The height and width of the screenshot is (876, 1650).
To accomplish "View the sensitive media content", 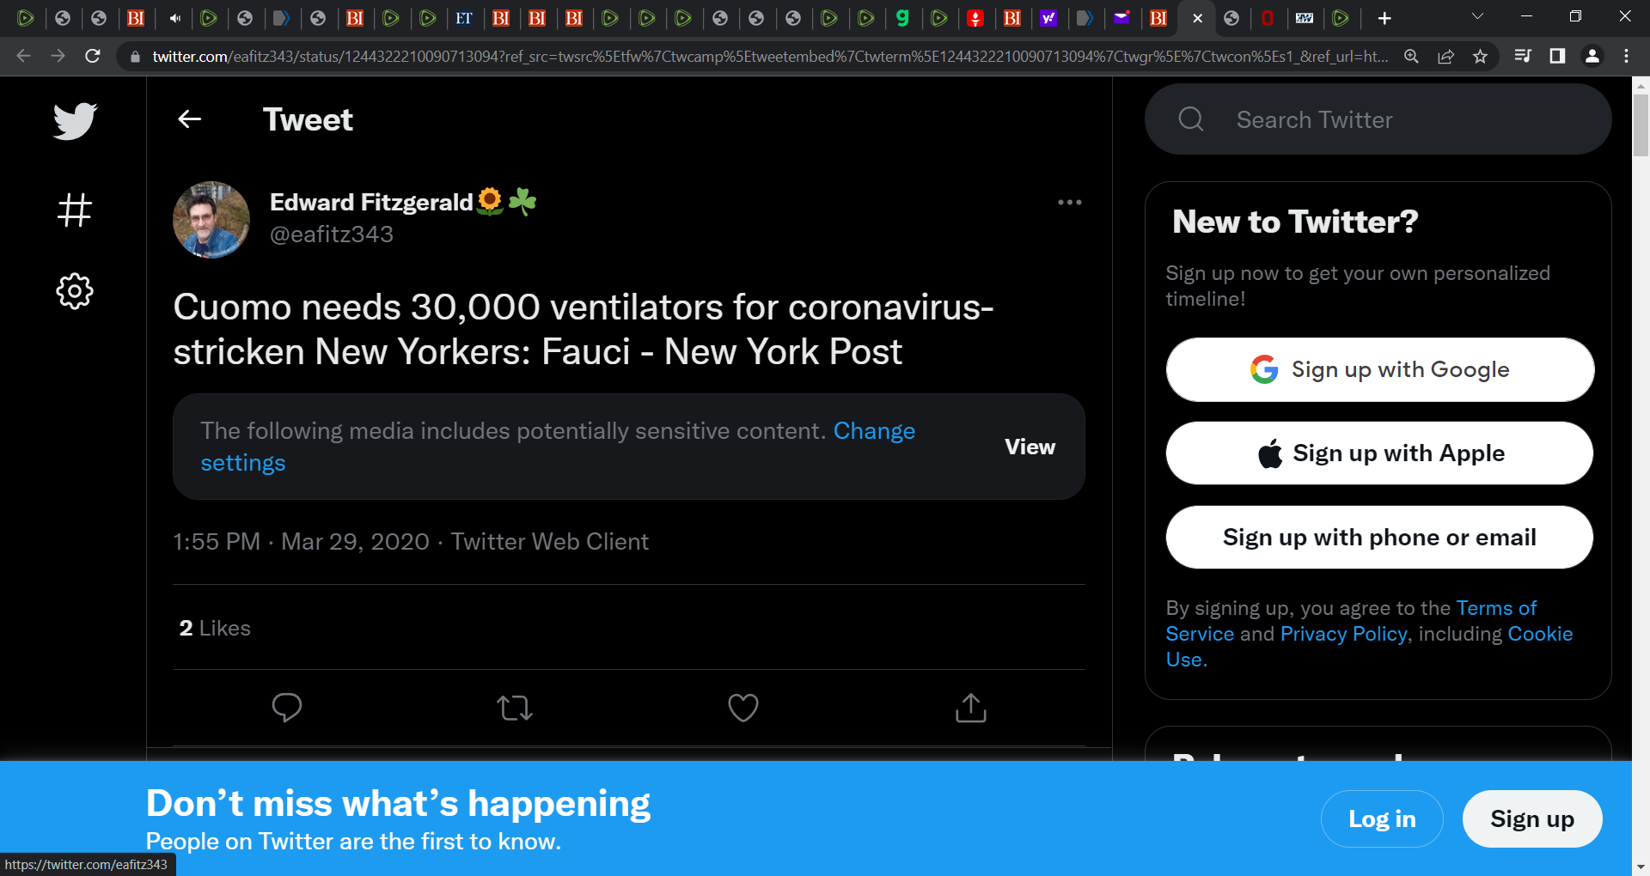I will (1030, 447).
